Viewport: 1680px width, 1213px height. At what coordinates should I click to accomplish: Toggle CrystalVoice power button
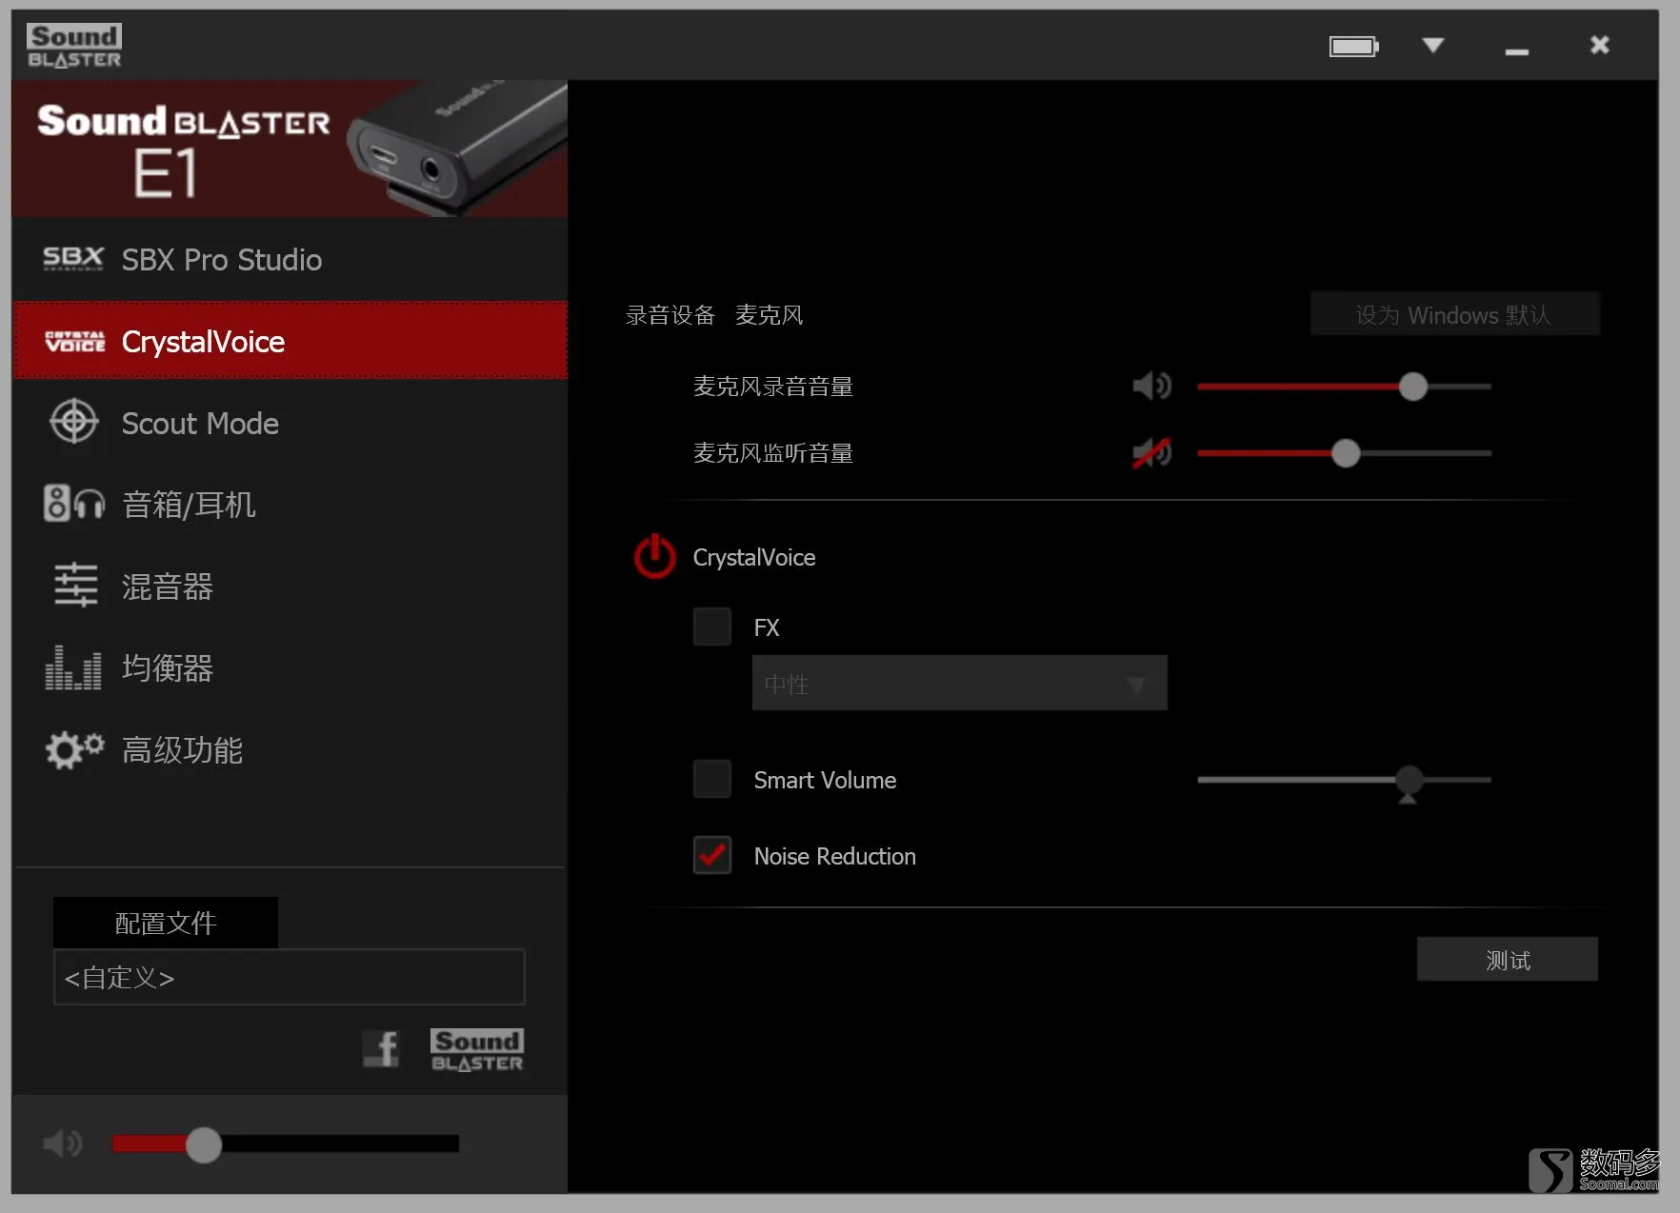coord(655,557)
